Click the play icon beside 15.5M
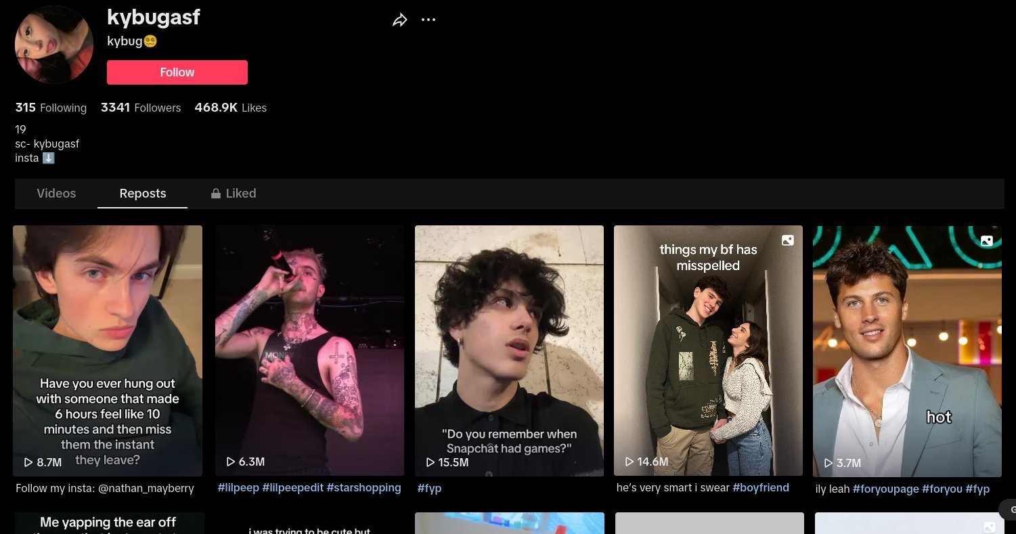 click(x=430, y=462)
